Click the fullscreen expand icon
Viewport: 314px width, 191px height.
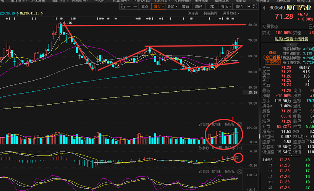tap(255, 6)
